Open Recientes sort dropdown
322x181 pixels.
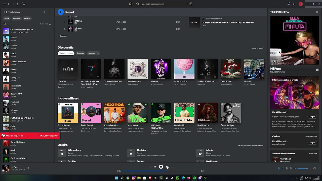46,24
